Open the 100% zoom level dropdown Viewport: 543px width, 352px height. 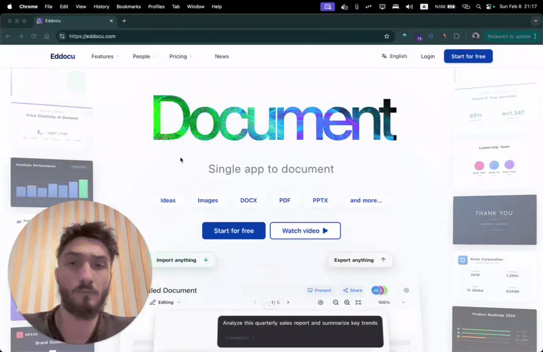(x=391, y=302)
